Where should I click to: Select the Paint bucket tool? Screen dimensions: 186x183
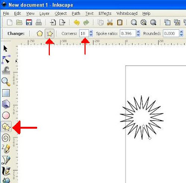click(x=6, y=180)
